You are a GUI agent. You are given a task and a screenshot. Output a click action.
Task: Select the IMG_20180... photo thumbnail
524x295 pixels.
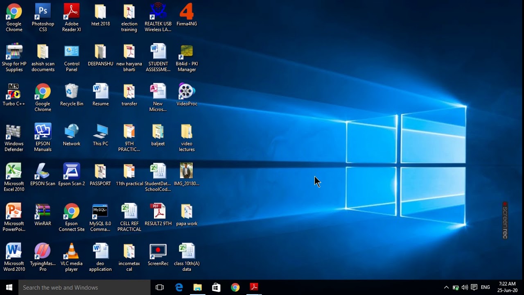(x=187, y=175)
